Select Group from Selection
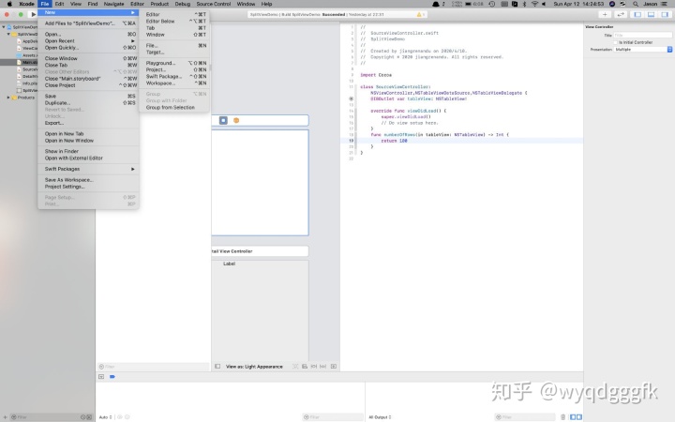The width and height of the screenshot is (675, 422). [x=174, y=107]
